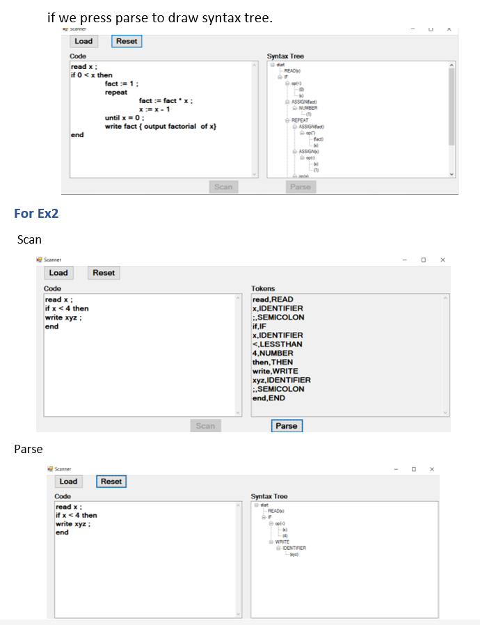The height and width of the screenshot is (625, 480).
Task: Click Load in the Tokens window
Action: (58, 273)
